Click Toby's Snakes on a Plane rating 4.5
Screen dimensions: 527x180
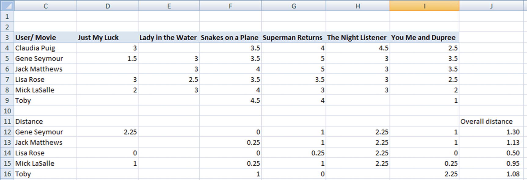230,101
